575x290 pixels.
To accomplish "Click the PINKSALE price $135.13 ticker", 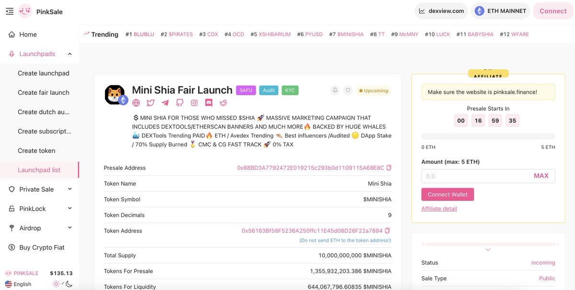I will coord(39,273).
